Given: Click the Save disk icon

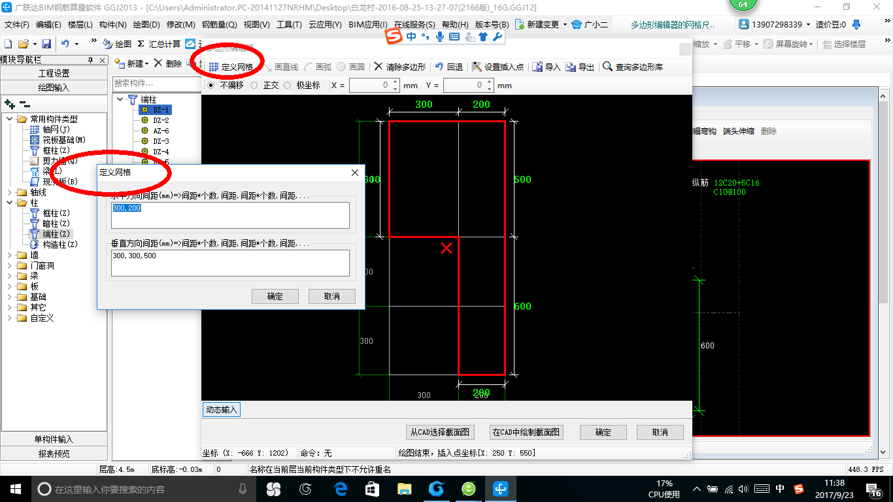Looking at the screenshot, I should pyautogui.click(x=46, y=44).
